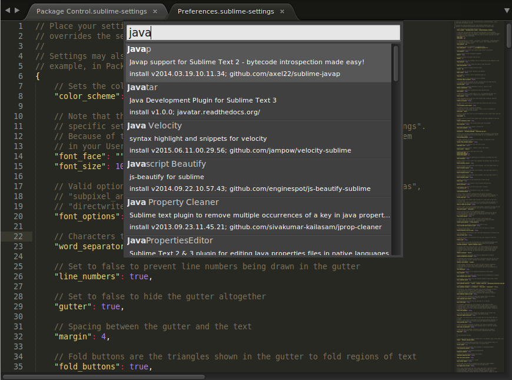Click the "word_separator" setting key

coord(89,247)
